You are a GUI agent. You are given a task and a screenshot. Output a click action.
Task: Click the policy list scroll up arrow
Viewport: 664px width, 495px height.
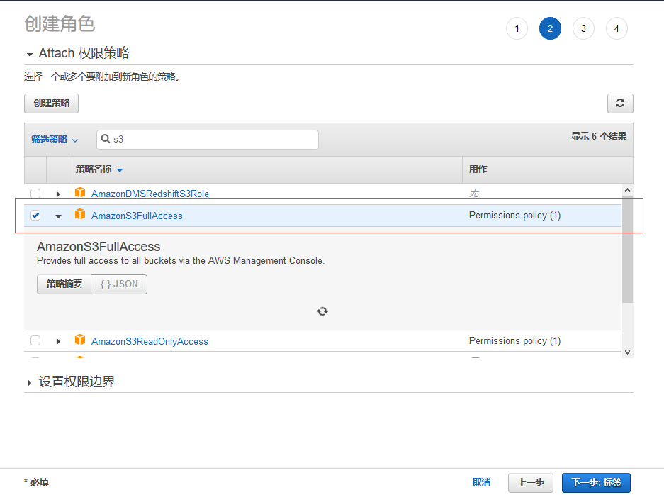(x=628, y=190)
